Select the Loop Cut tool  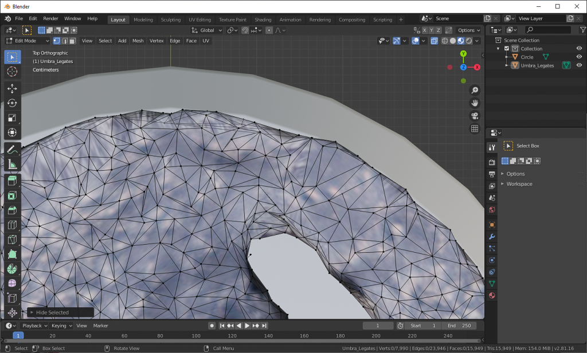[12, 224]
